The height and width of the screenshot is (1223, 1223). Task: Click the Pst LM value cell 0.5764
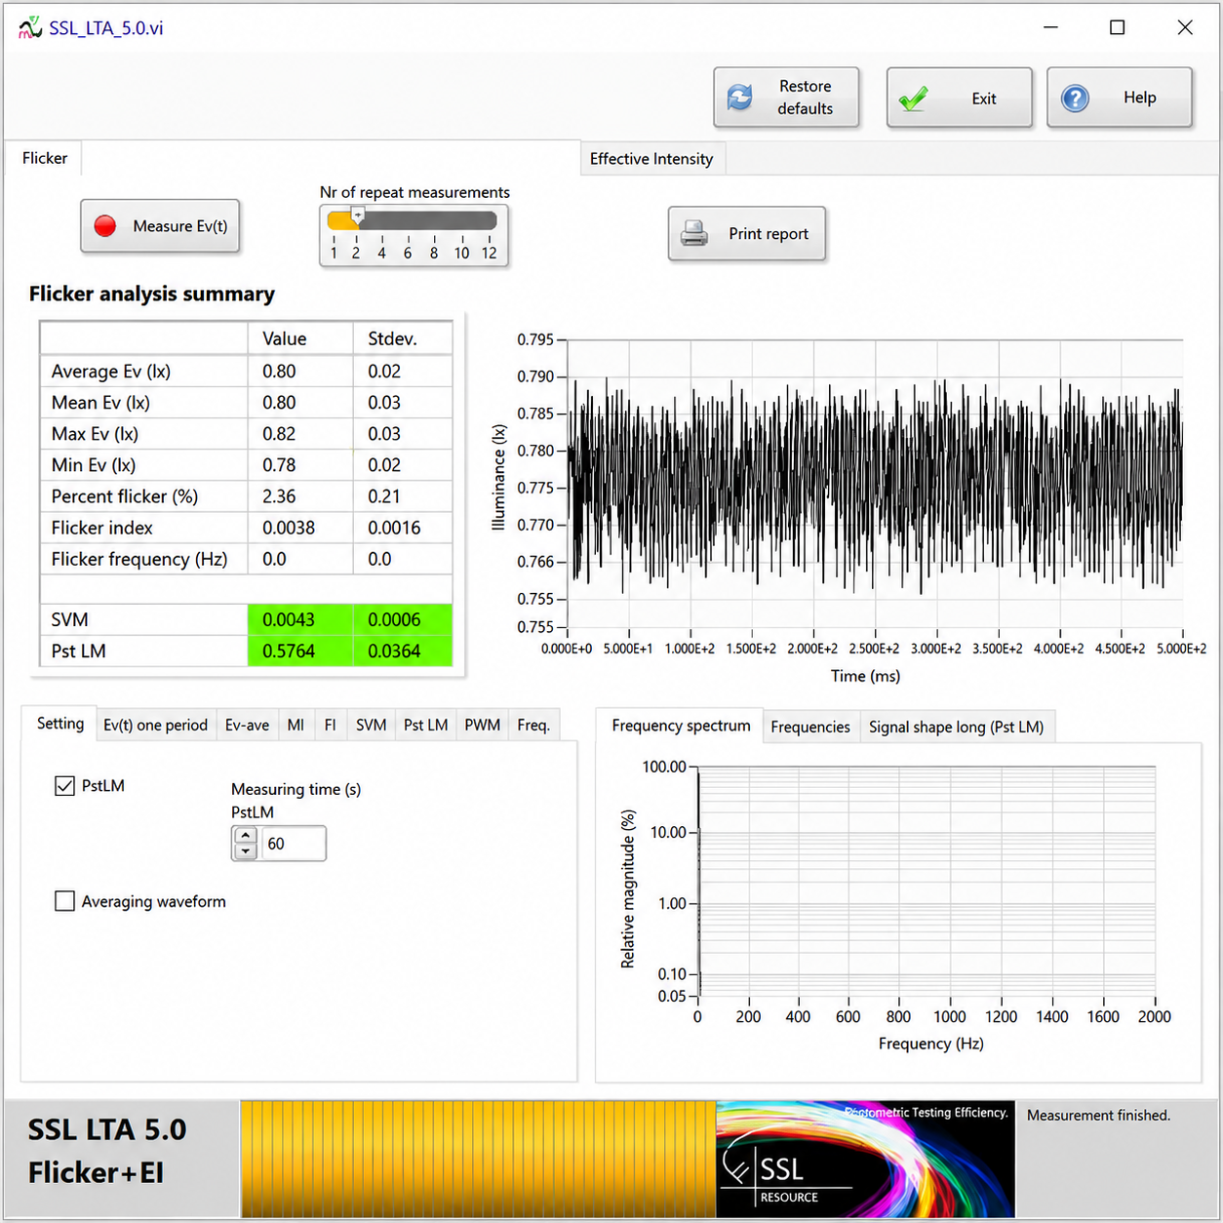tap(300, 651)
